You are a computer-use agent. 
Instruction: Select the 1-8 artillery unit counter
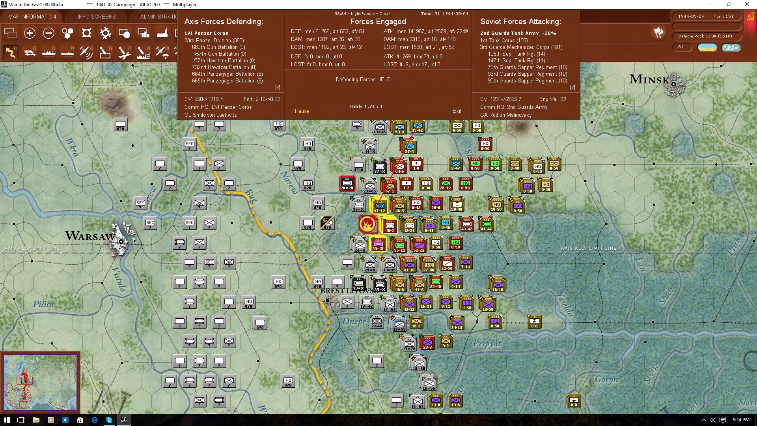(416, 164)
